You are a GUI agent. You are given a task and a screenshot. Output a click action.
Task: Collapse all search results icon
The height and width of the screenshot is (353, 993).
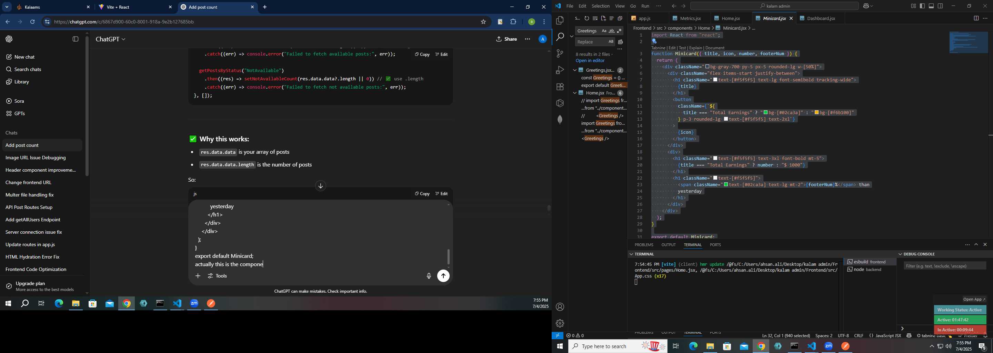pos(620,19)
